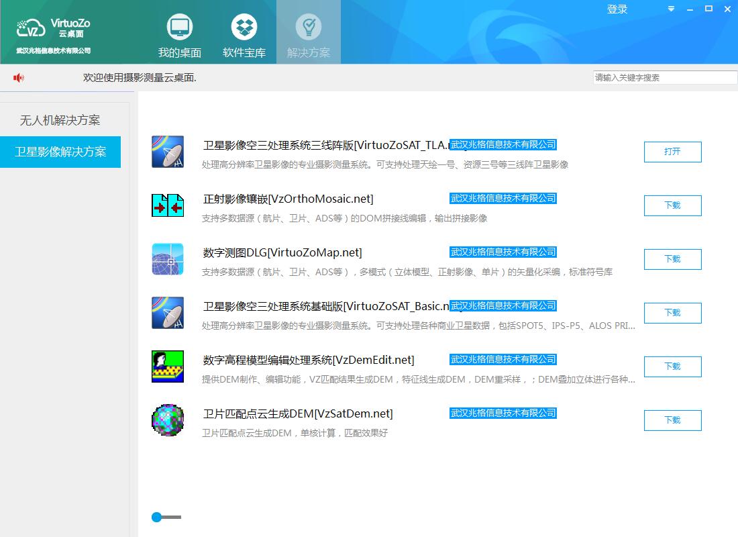Select 无人机解决方案 in the sidebar
Viewport: 738px width, 537px height.
click(60, 120)
